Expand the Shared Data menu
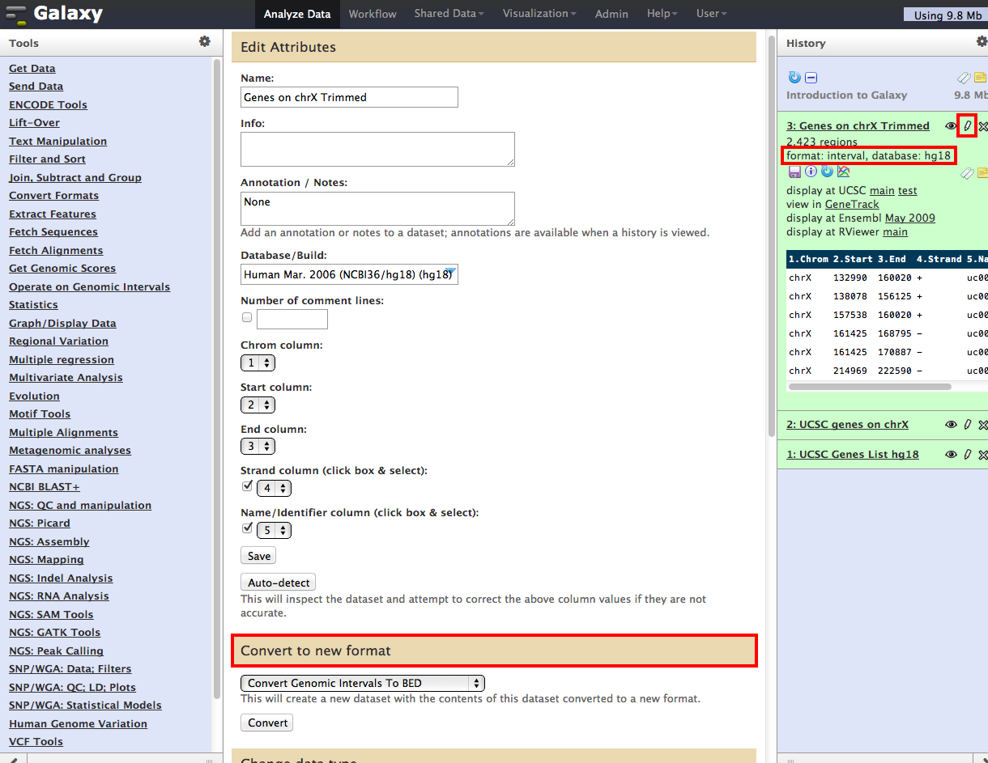This screenshot has height=763, width=988. [449, 14]
